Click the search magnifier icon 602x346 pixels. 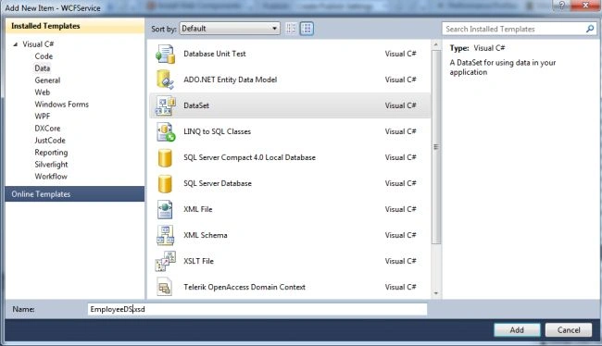point(590,29)
